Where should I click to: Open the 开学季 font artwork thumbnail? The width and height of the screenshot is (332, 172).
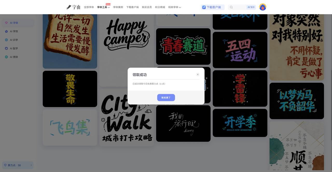tap(240, 123)
